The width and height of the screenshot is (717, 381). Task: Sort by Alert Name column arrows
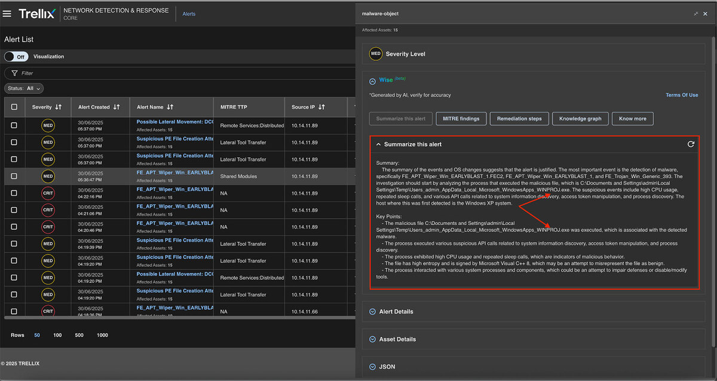(x=170, y=107)
